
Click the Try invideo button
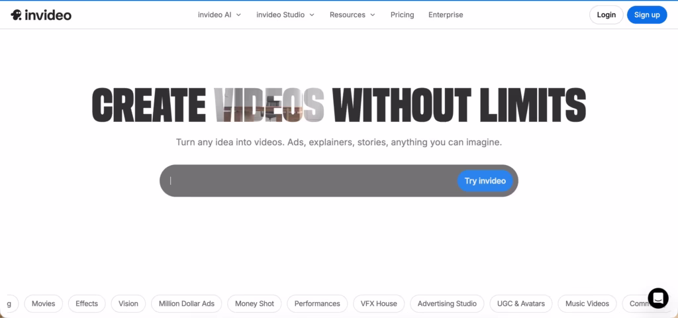(x=485, y=181)
